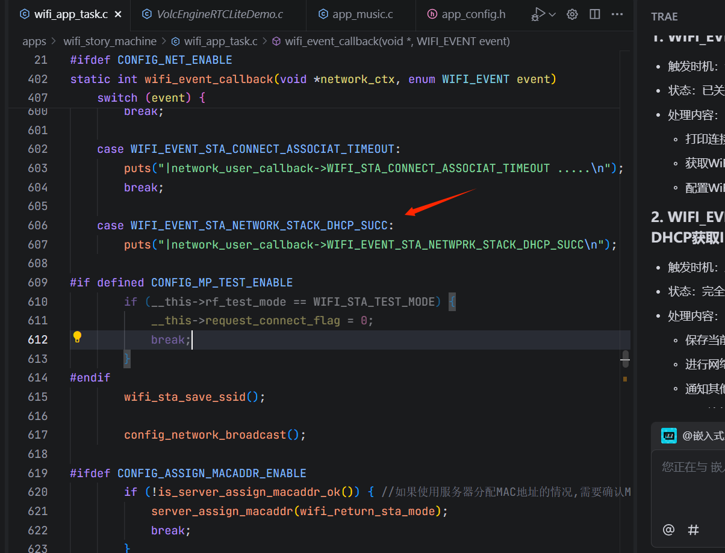Click the sticky line 402 function header
This screenshot has width=725, height=553.
[x=313, y=79]
